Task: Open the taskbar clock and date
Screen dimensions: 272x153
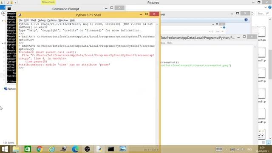Action: 262,149
